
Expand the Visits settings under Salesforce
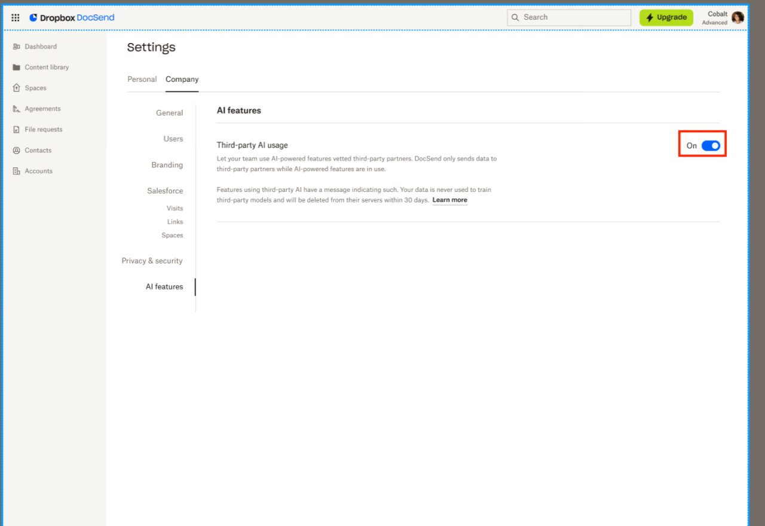click(175, 208)
